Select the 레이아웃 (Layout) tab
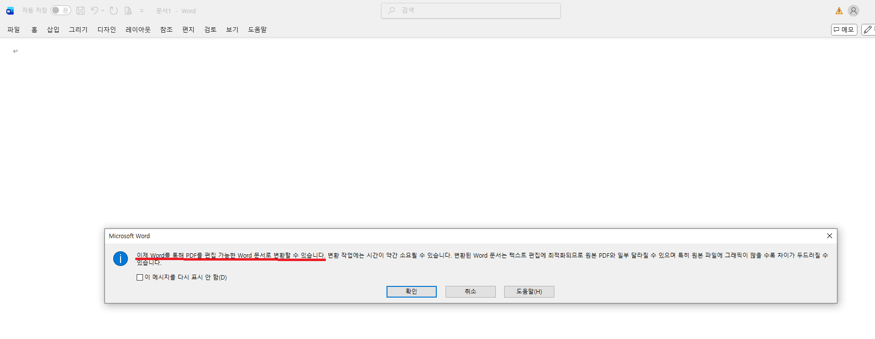 click(138, 30)
